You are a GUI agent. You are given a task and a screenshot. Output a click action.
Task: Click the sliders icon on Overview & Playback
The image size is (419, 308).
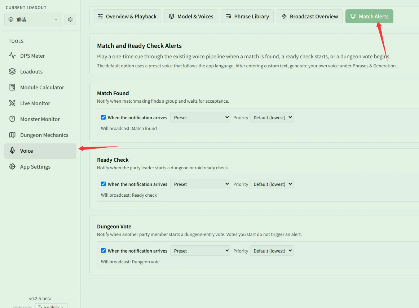100,16
